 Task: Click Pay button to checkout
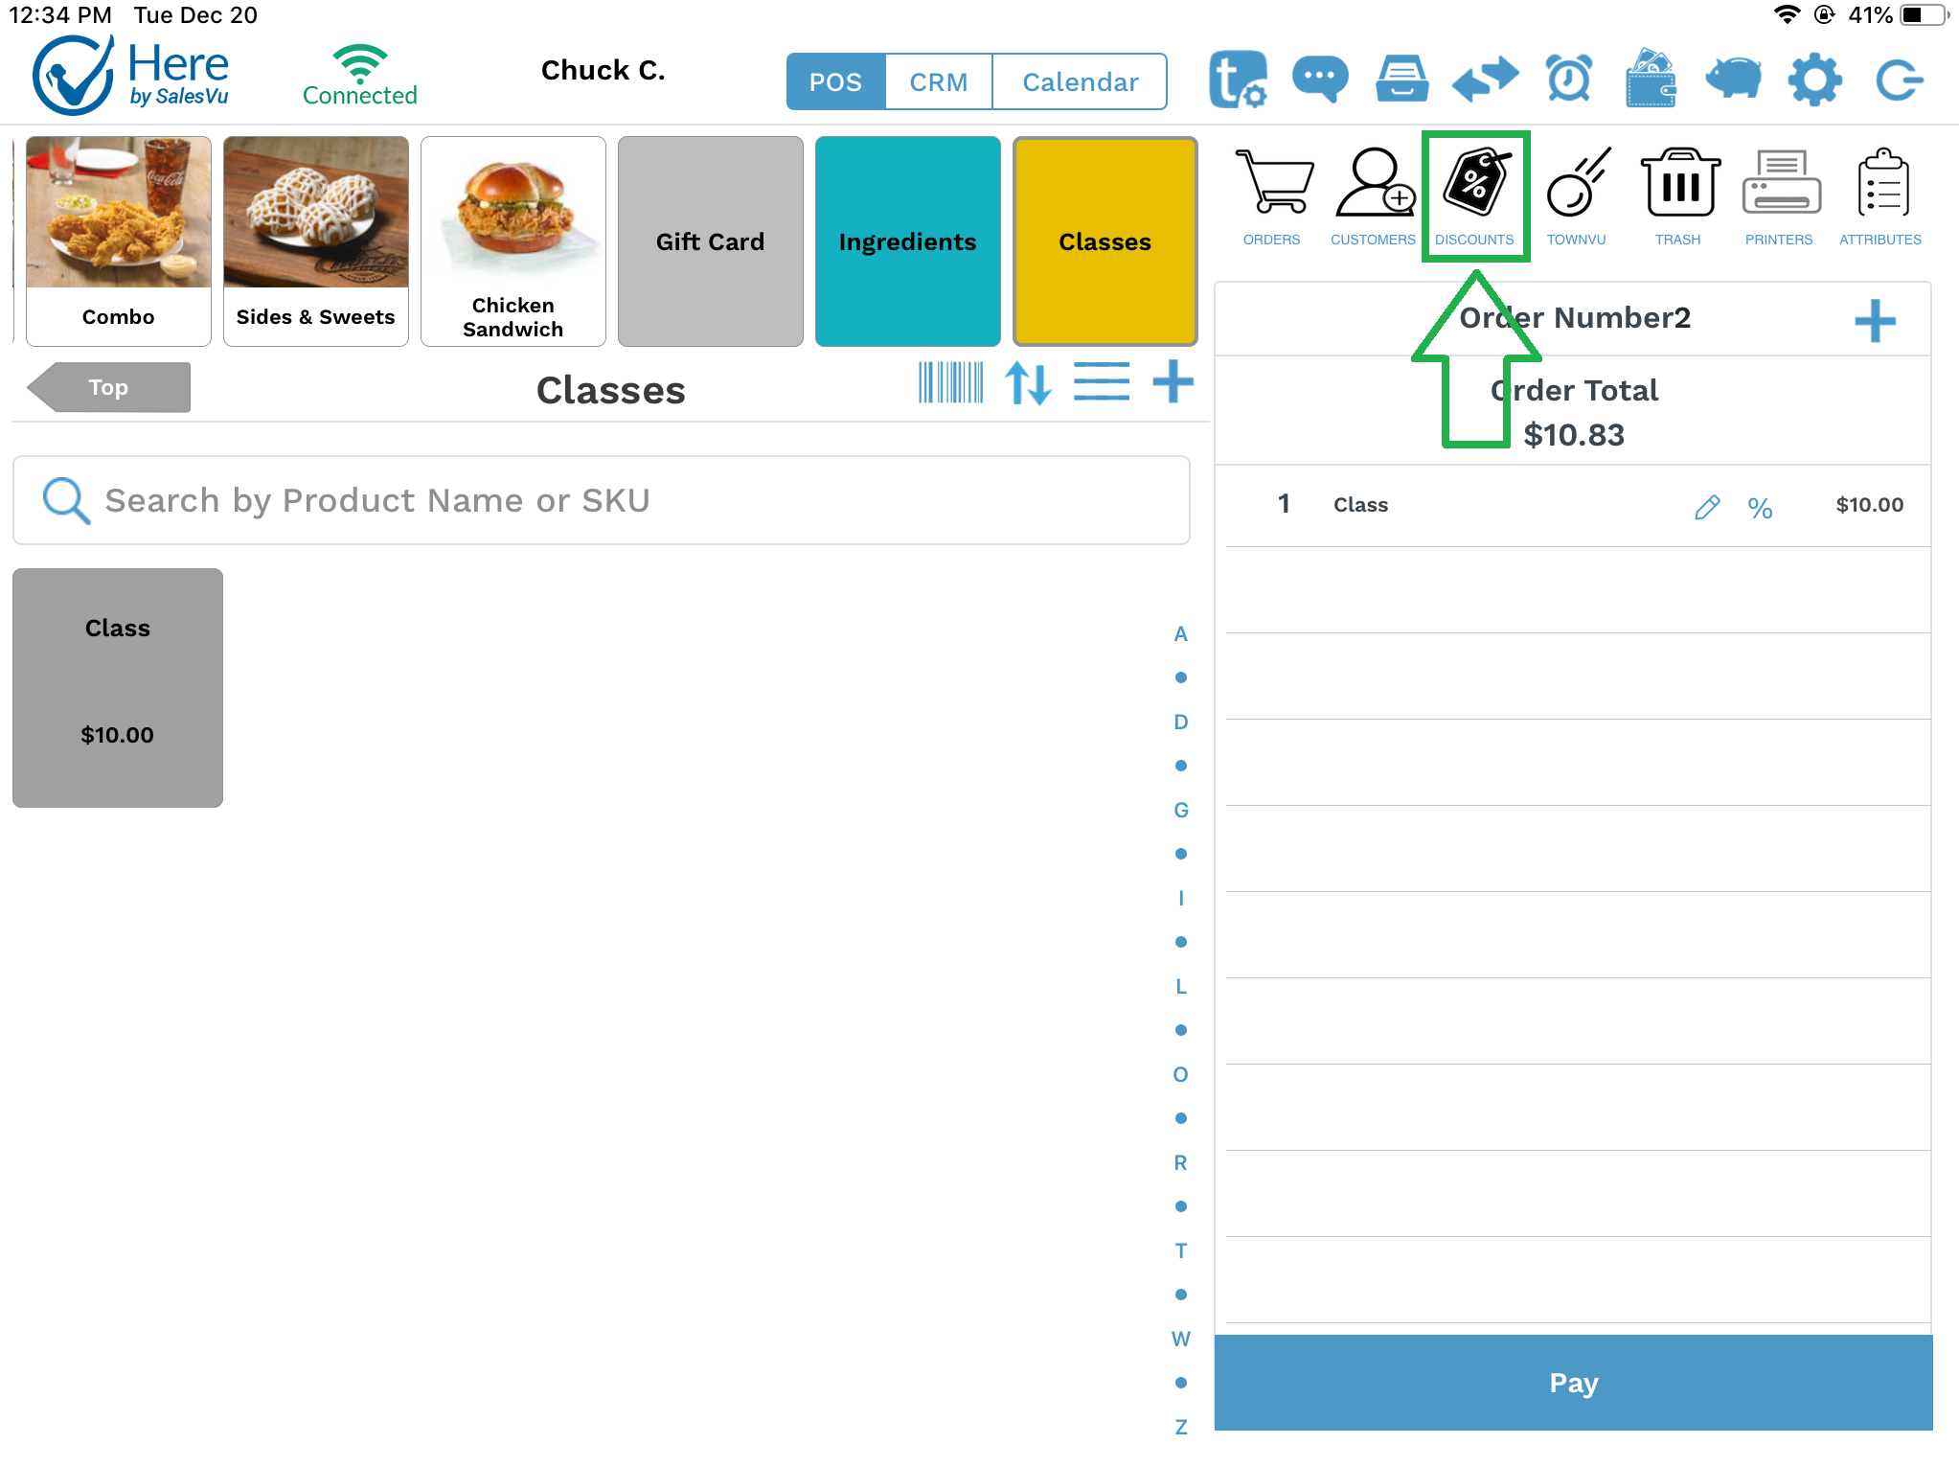tap(1572, 1381)
